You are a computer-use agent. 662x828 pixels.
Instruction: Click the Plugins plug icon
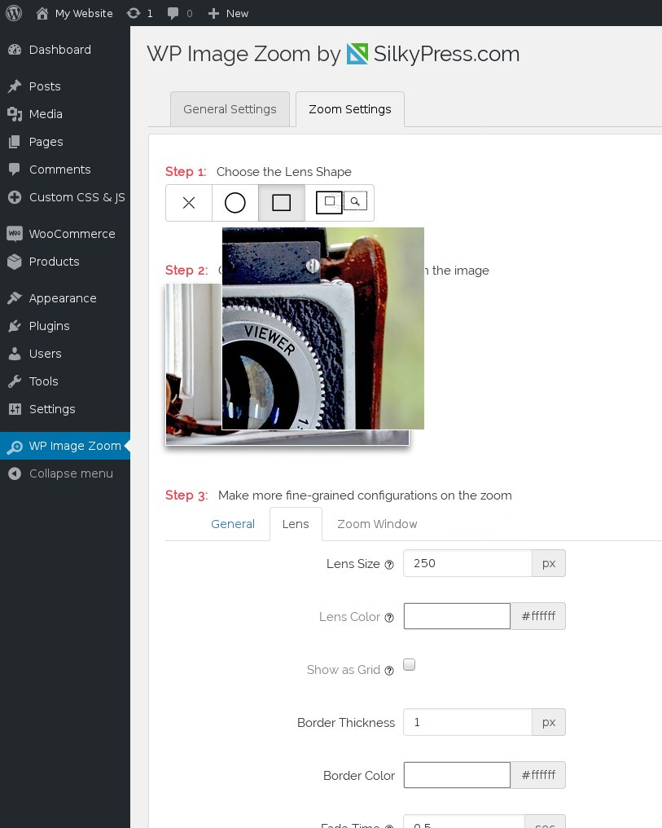pos(15,326)
